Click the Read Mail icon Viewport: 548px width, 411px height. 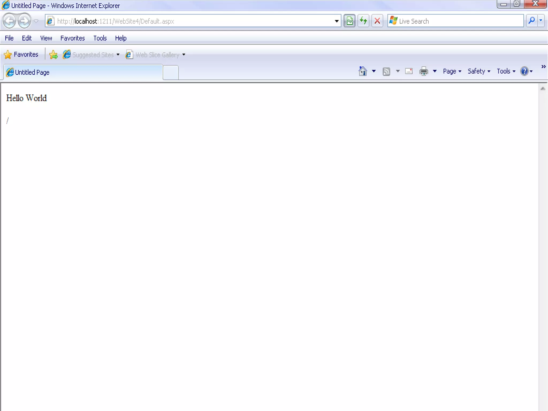(x=409, y=71)
